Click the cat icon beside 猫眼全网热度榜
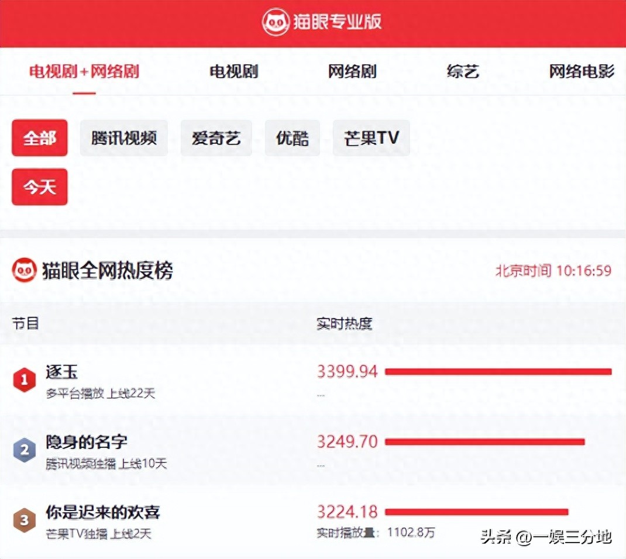Image resolution: width=626 pixels, height=559 pixels. (24, 270)
